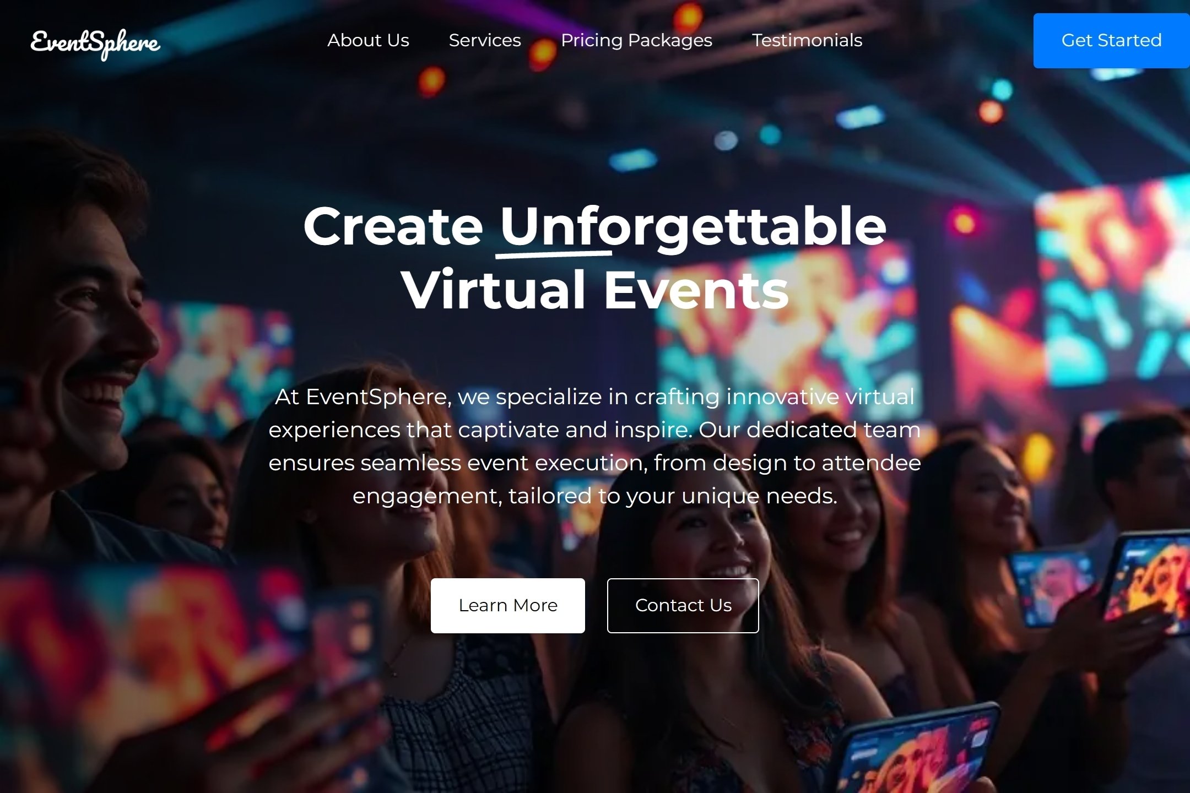Screen dimensions: 1190x793
Task: Open the About Us nav link
Action: tap(368, 40)
